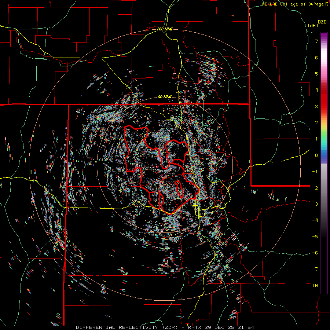Click the legend value -4
Image resolution: width=330 pixels, height=330 pixels.
coord(315,220)
